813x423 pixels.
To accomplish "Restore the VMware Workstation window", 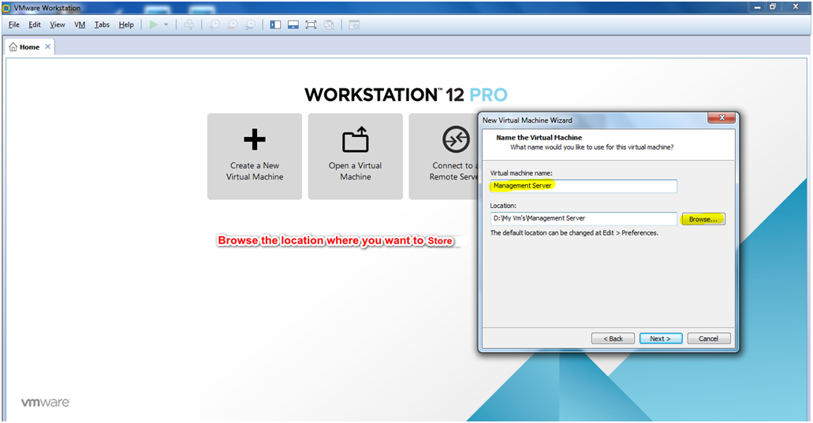I will click(x=773, y=7).
